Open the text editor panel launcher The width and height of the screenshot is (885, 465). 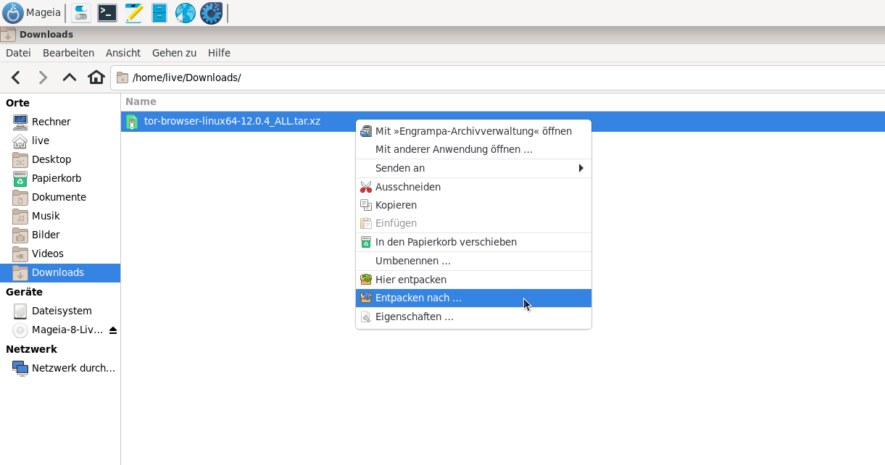point(133,13)
